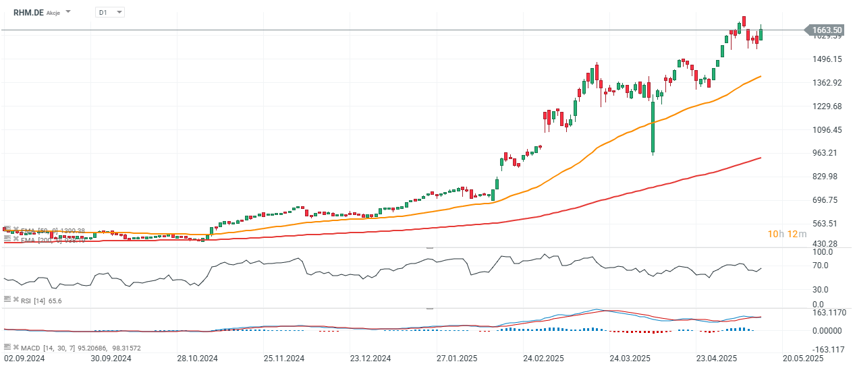Click the 1496.15 price axis value

click(827, 59)
